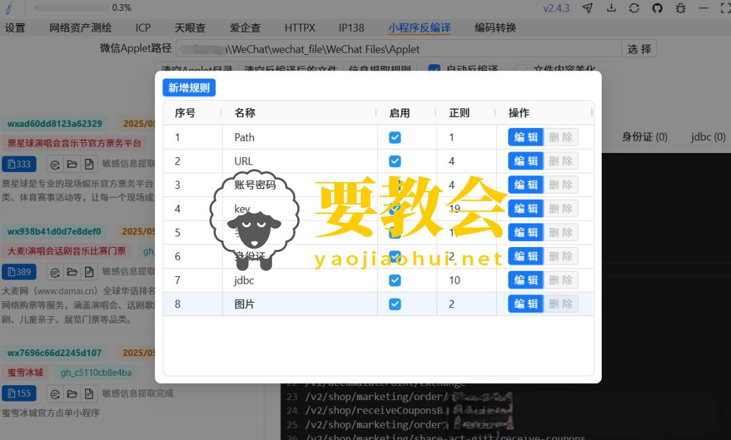Image resolution: width=731 pixels, height=440 pixels.
Task: Disable the Path rule checkbox
Action: coord(395,137)
